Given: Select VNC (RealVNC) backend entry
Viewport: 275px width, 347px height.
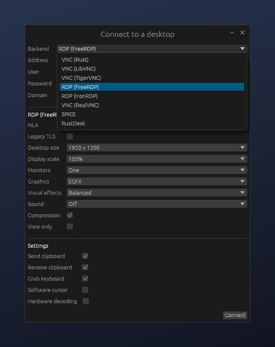Looking at the screenshot, I should 152,105.
